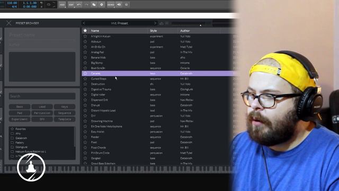339x191 pixels.
Task: Open the Favorites folder in the list
Action: (21, 129)
